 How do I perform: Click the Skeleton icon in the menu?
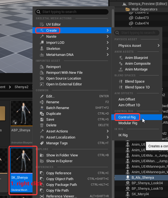(x=42, y=49)
